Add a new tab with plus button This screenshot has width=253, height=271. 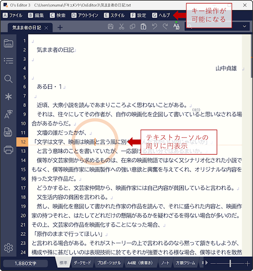[x=60, y=27]
